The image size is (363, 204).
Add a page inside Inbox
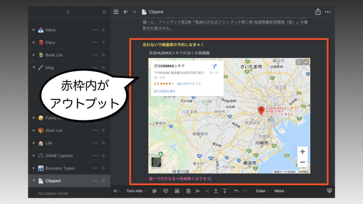click(x=104, y=30)
